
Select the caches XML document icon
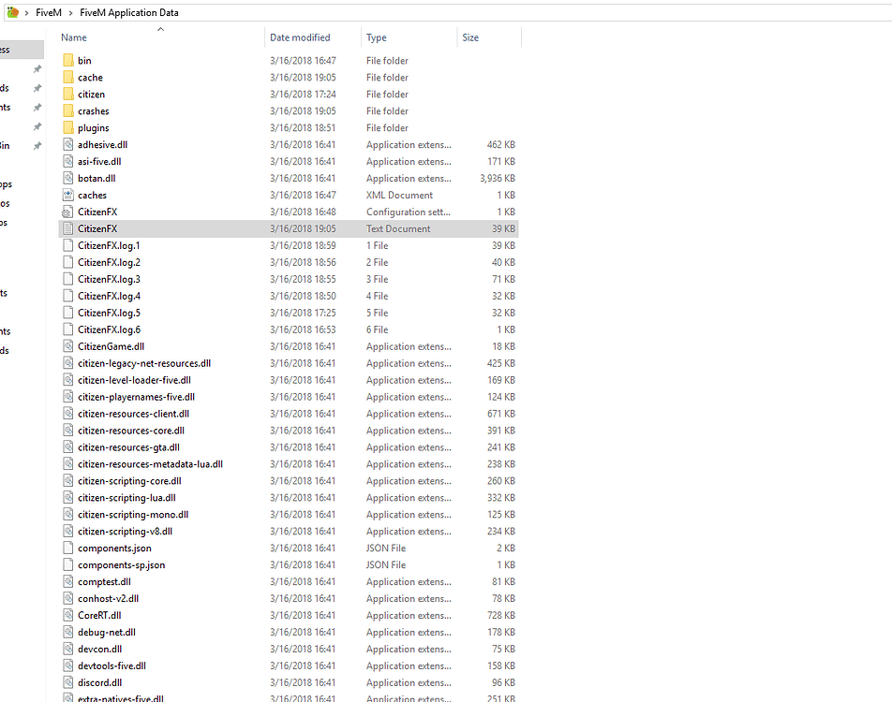point(67,195)
